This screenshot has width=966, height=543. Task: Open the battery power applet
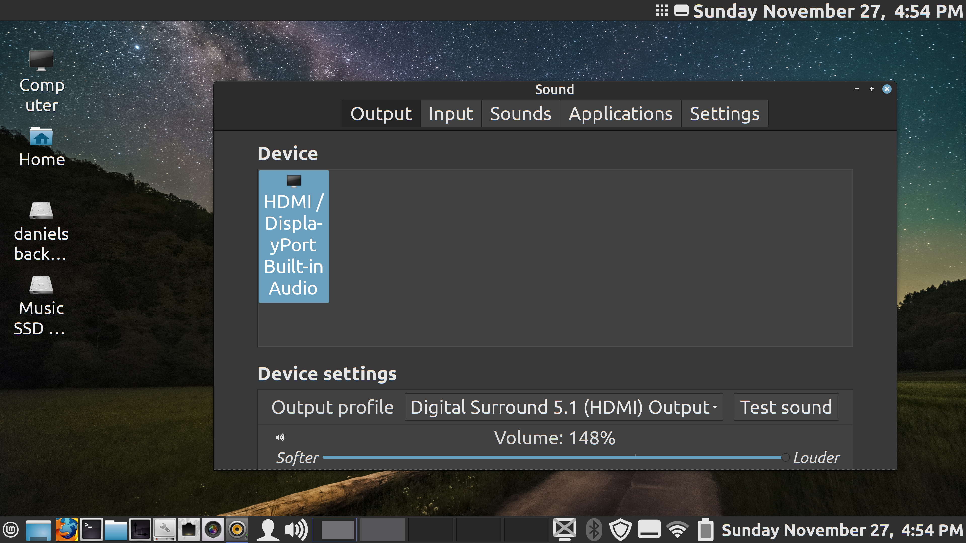tap(705, 529)
